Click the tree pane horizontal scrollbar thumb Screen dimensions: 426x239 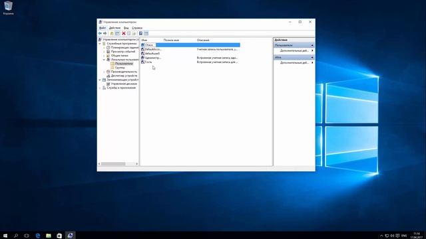(113, 164)
